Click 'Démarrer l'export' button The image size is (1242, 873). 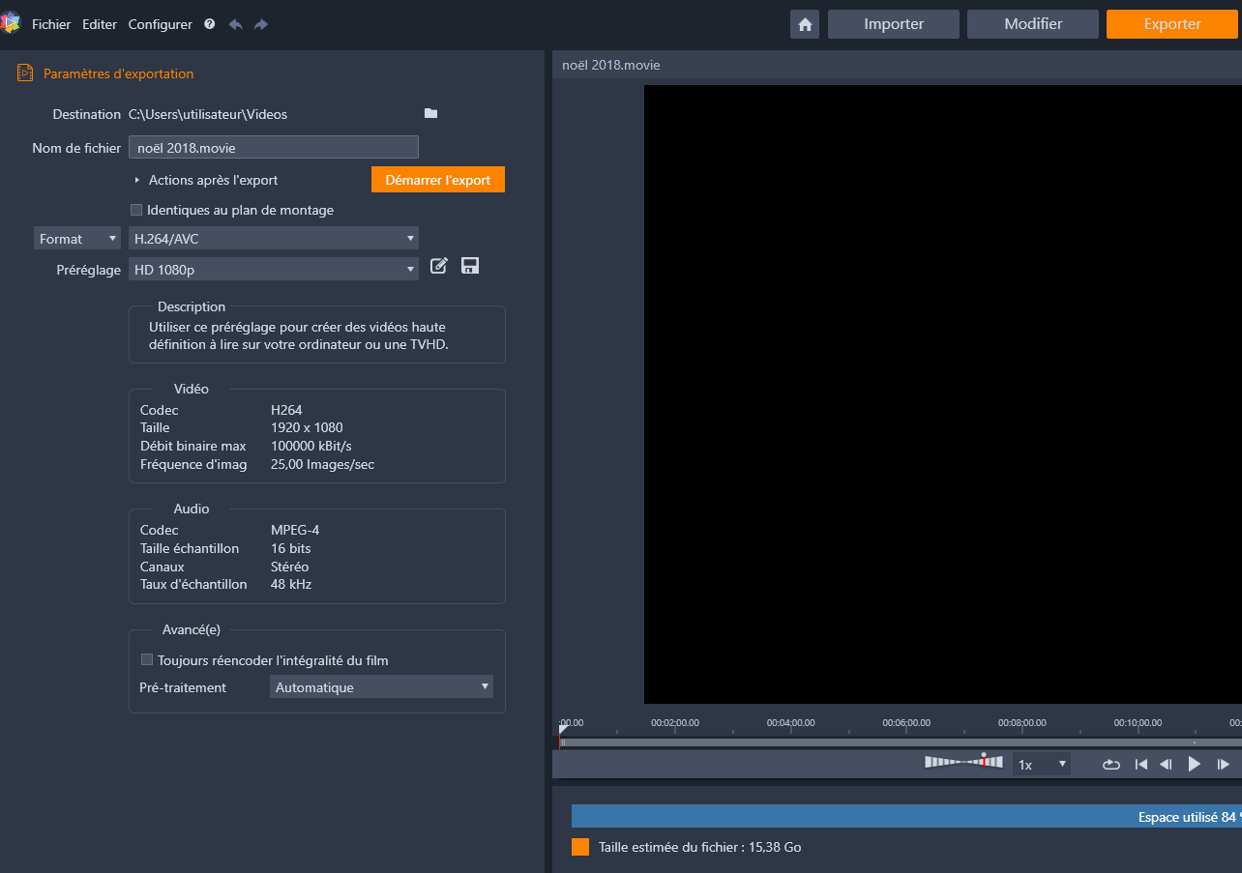[x=437, y=180]
